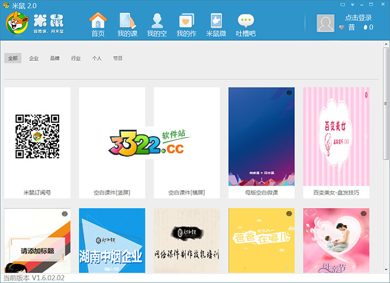Select the 全部 category filter
The image size is (390, 283).
tap(13, 58)
